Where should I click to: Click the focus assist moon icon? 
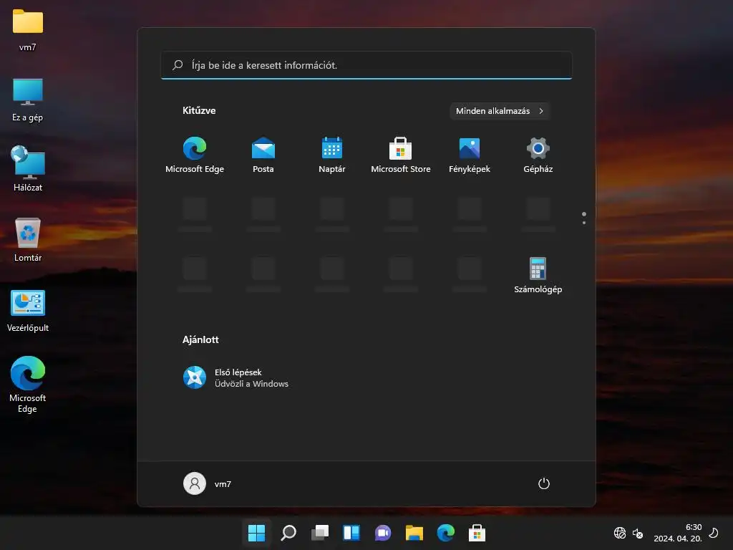point(714,533)
